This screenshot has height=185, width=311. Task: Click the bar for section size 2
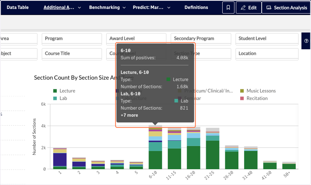tap(79, 163)
